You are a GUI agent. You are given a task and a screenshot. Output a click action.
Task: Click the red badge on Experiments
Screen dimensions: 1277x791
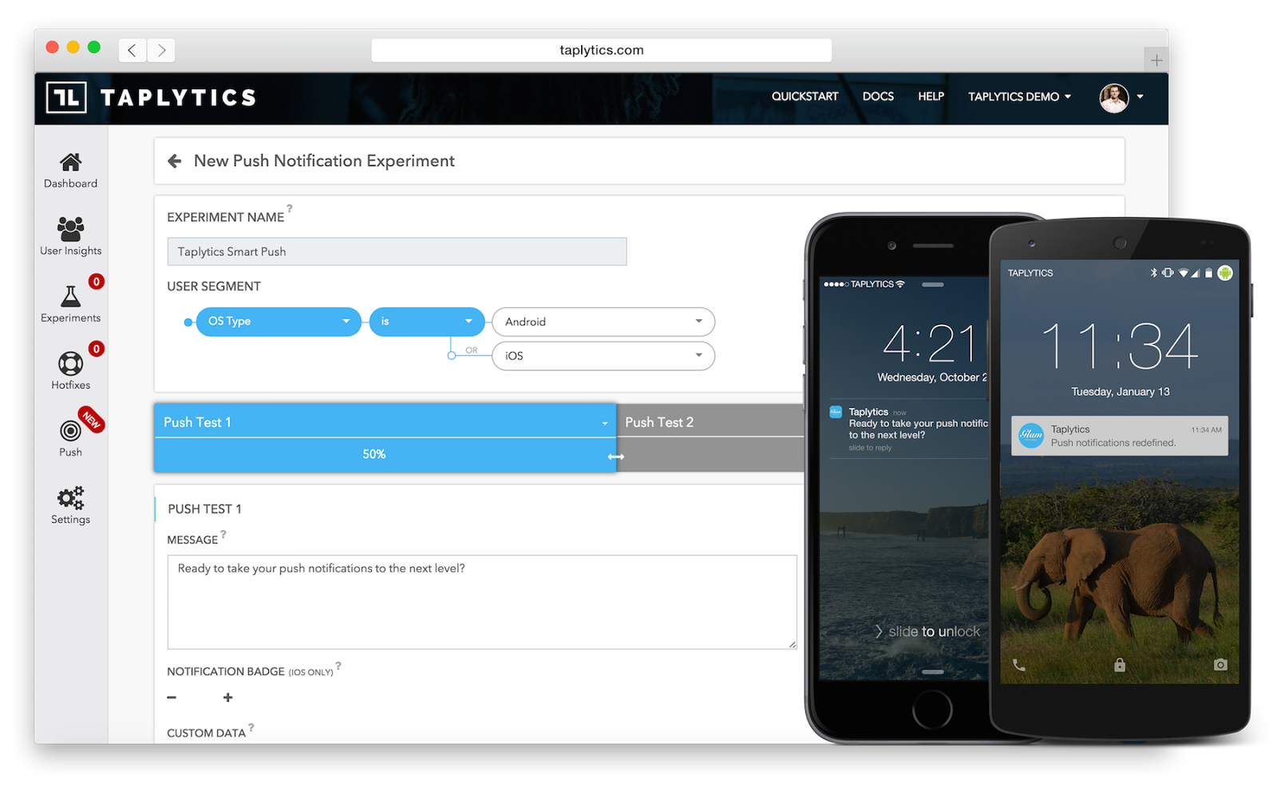(97, 282)
